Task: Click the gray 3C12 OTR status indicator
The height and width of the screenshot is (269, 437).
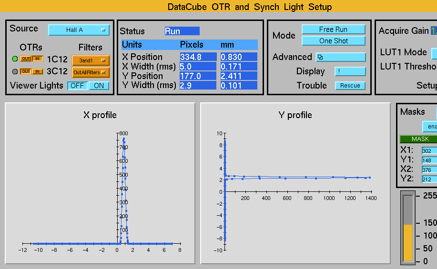Action: coord(15,72)
